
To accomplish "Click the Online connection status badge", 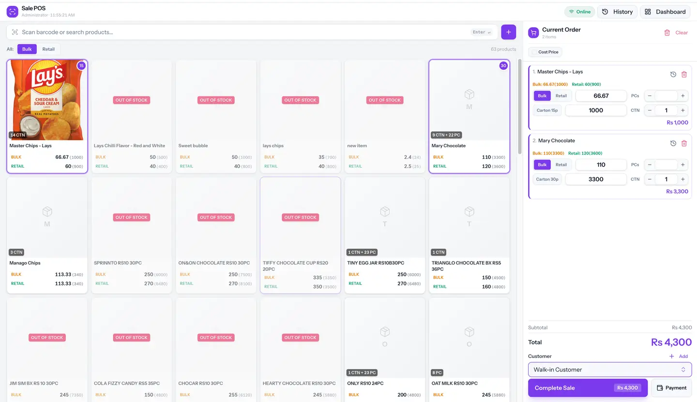I will coord(579,12).
